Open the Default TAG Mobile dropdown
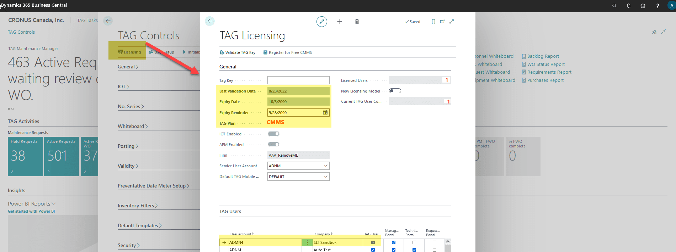This screenshot has width=676, height=252. [x=325, y=177]
